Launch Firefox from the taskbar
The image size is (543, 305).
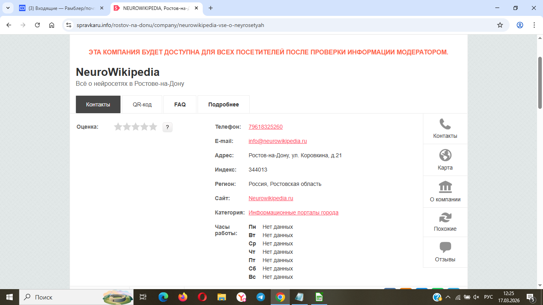click(183, 297)
